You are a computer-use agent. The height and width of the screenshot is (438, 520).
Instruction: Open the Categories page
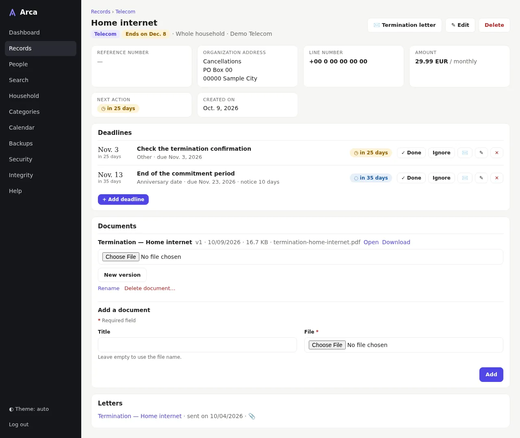(41, 112)
